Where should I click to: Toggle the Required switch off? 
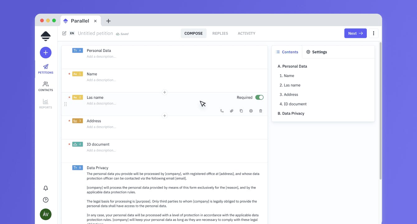259,97
